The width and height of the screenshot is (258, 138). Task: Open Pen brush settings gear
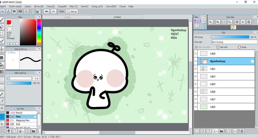(35, 116)
